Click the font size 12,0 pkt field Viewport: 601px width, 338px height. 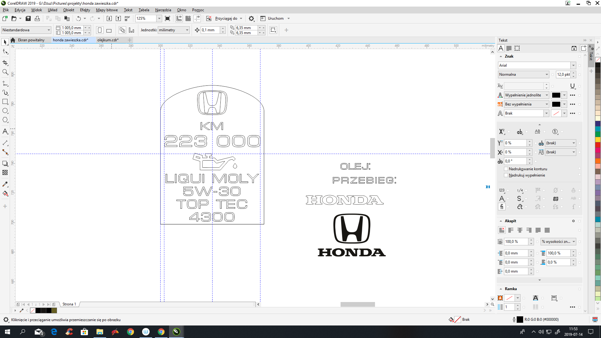tap(563, 74)
